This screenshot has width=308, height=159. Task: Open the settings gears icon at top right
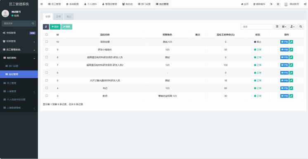305,4
